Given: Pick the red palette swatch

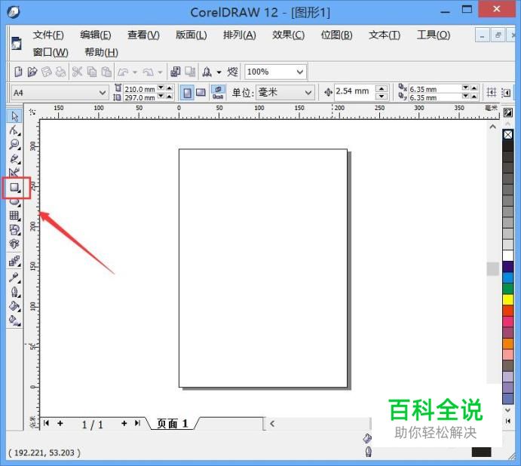Looking at the screenshot, I should click(508, 311).
